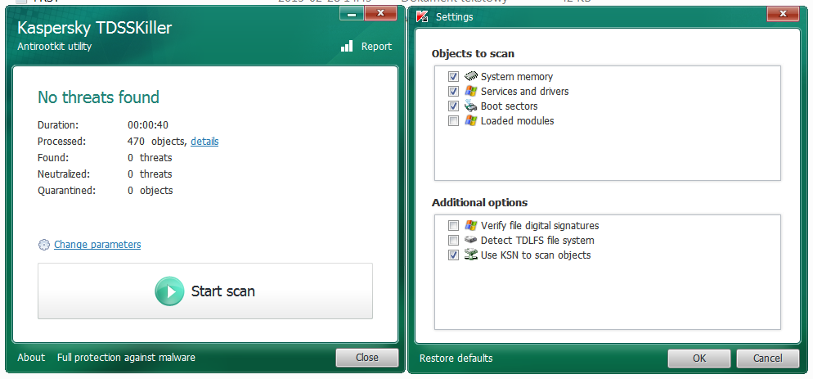Image resolution: width=813 pixels, height=379 pixels.
Task: Click the Additional options heading
Action: click(479, 202)
